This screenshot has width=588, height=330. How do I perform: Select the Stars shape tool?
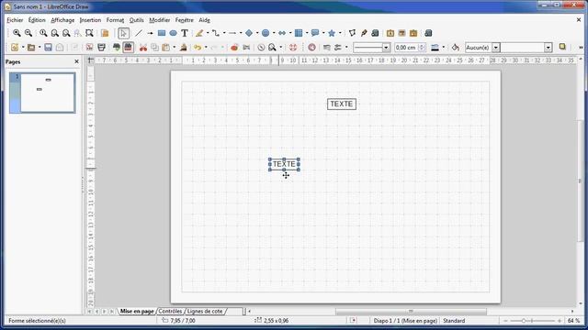[x=332, y=33]
